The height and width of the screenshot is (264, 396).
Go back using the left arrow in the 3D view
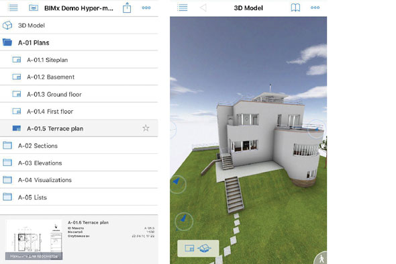tap(203, 8)
